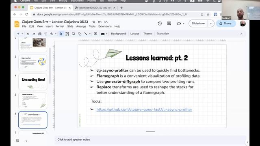The image size is (260, 146).
Task: Open version history clock icon
Action: (x=160, y=24)
